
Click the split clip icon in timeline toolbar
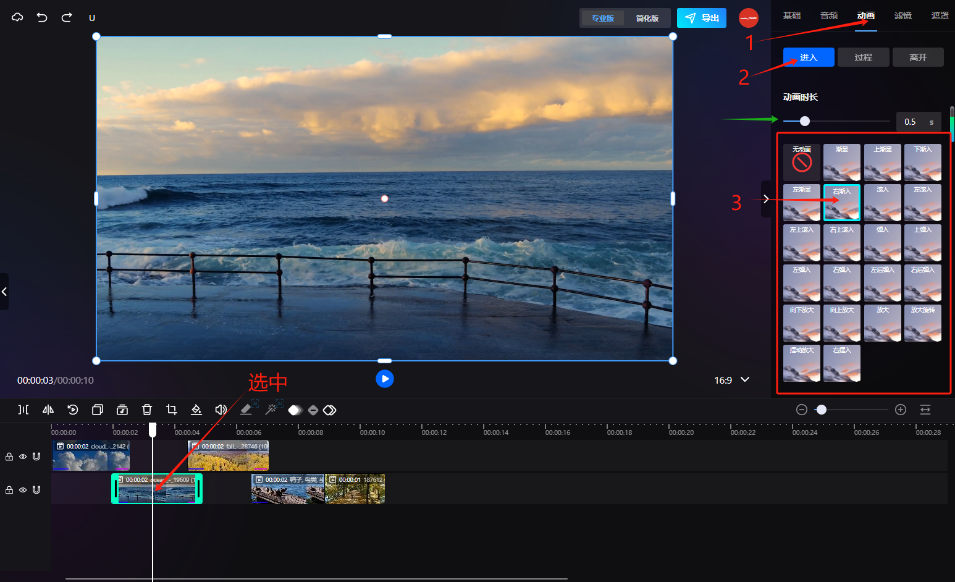23,410
